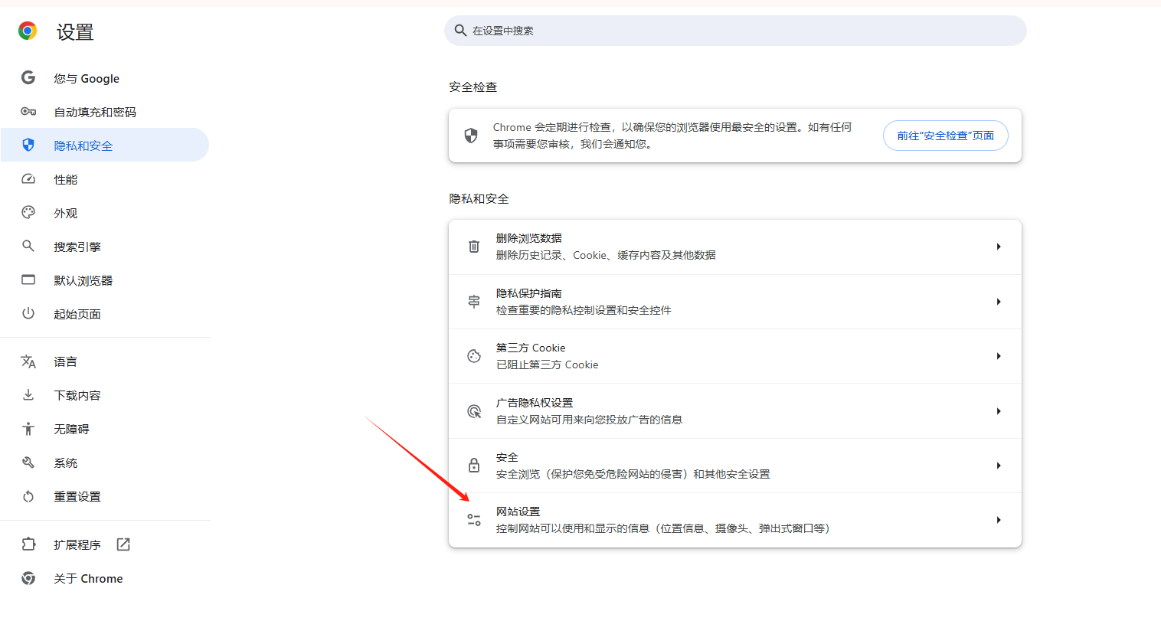Open 自动填充和密码 settings section

click(x=105, y=112)
